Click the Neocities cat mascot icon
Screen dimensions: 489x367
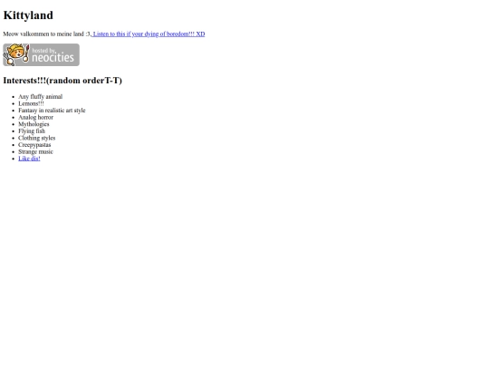tap(15, 54)
